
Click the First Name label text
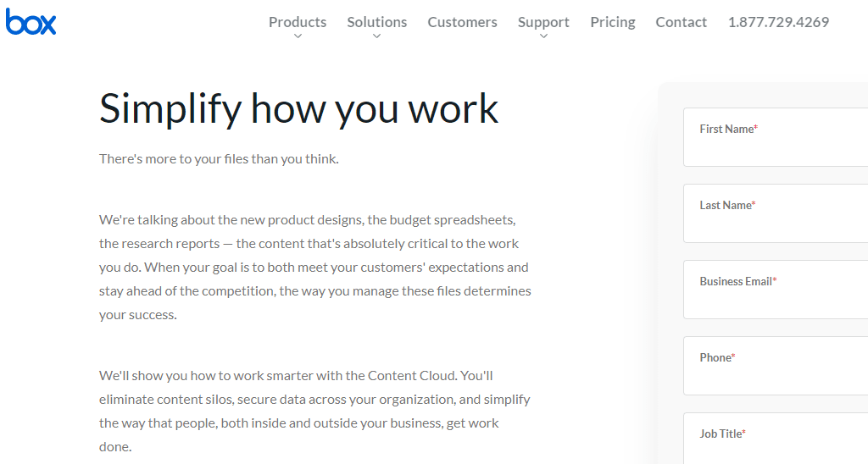pyautogui.click(x=728, y=129)
